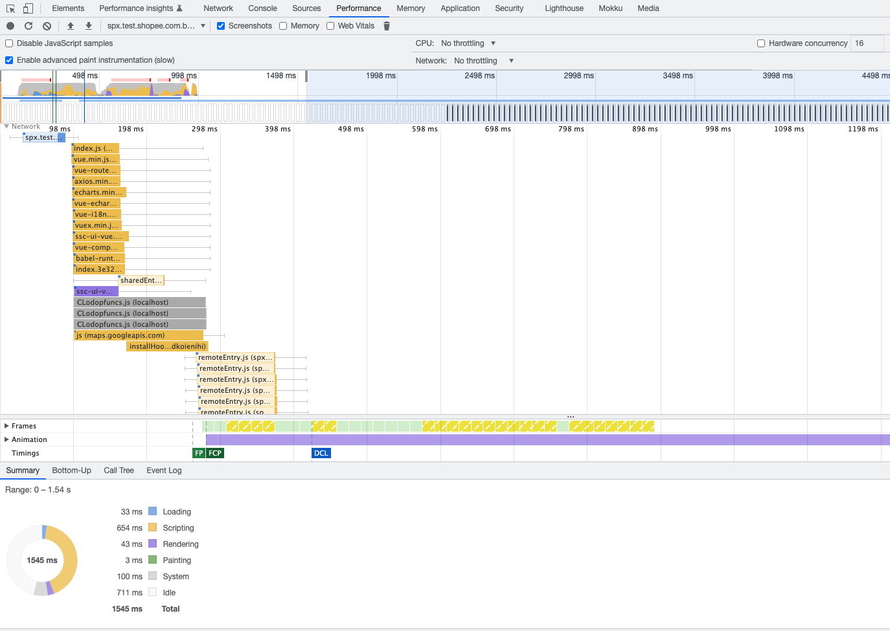Select the axios.min network request bar
This screenshot has height=631, width=890.
click(x=96, y=181)
